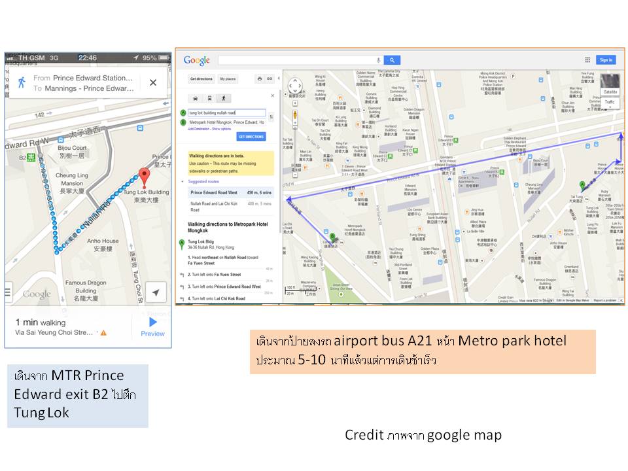Viewport: 628px width, 471px height.
Task: Click step 1 Head northeast on Nullah Road
Action: pyautogui.click(x=223, y=260)
